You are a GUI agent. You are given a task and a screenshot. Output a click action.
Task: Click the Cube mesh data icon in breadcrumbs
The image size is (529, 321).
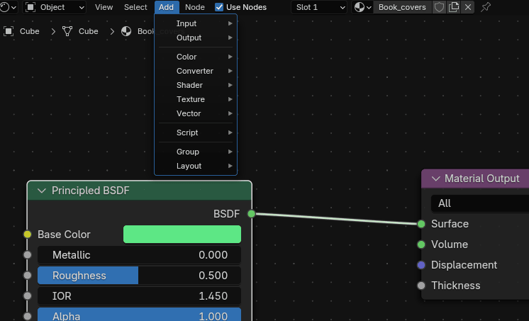[x=68, y=32]
